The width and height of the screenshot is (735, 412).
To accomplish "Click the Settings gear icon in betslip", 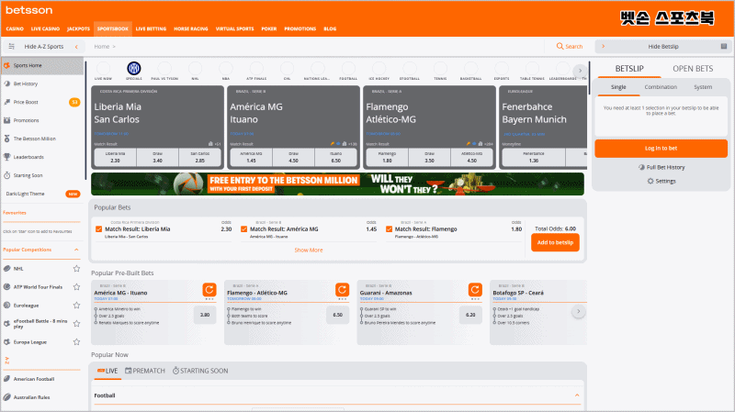I will pyautogui.click(x=650, y=181).
